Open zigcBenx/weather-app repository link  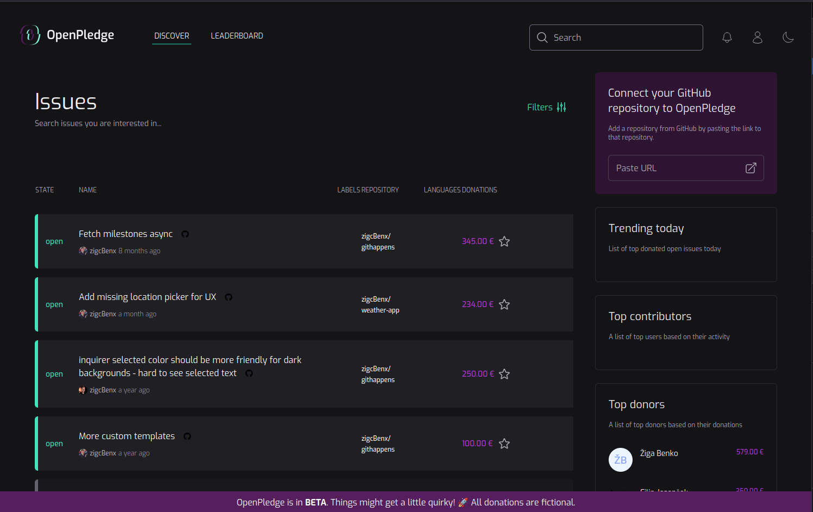pos(380,305)
